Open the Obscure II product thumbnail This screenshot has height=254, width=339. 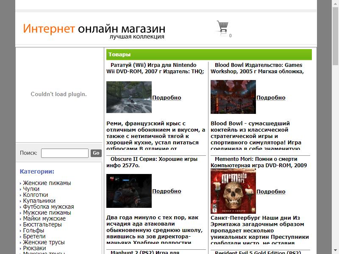(129, 191)
